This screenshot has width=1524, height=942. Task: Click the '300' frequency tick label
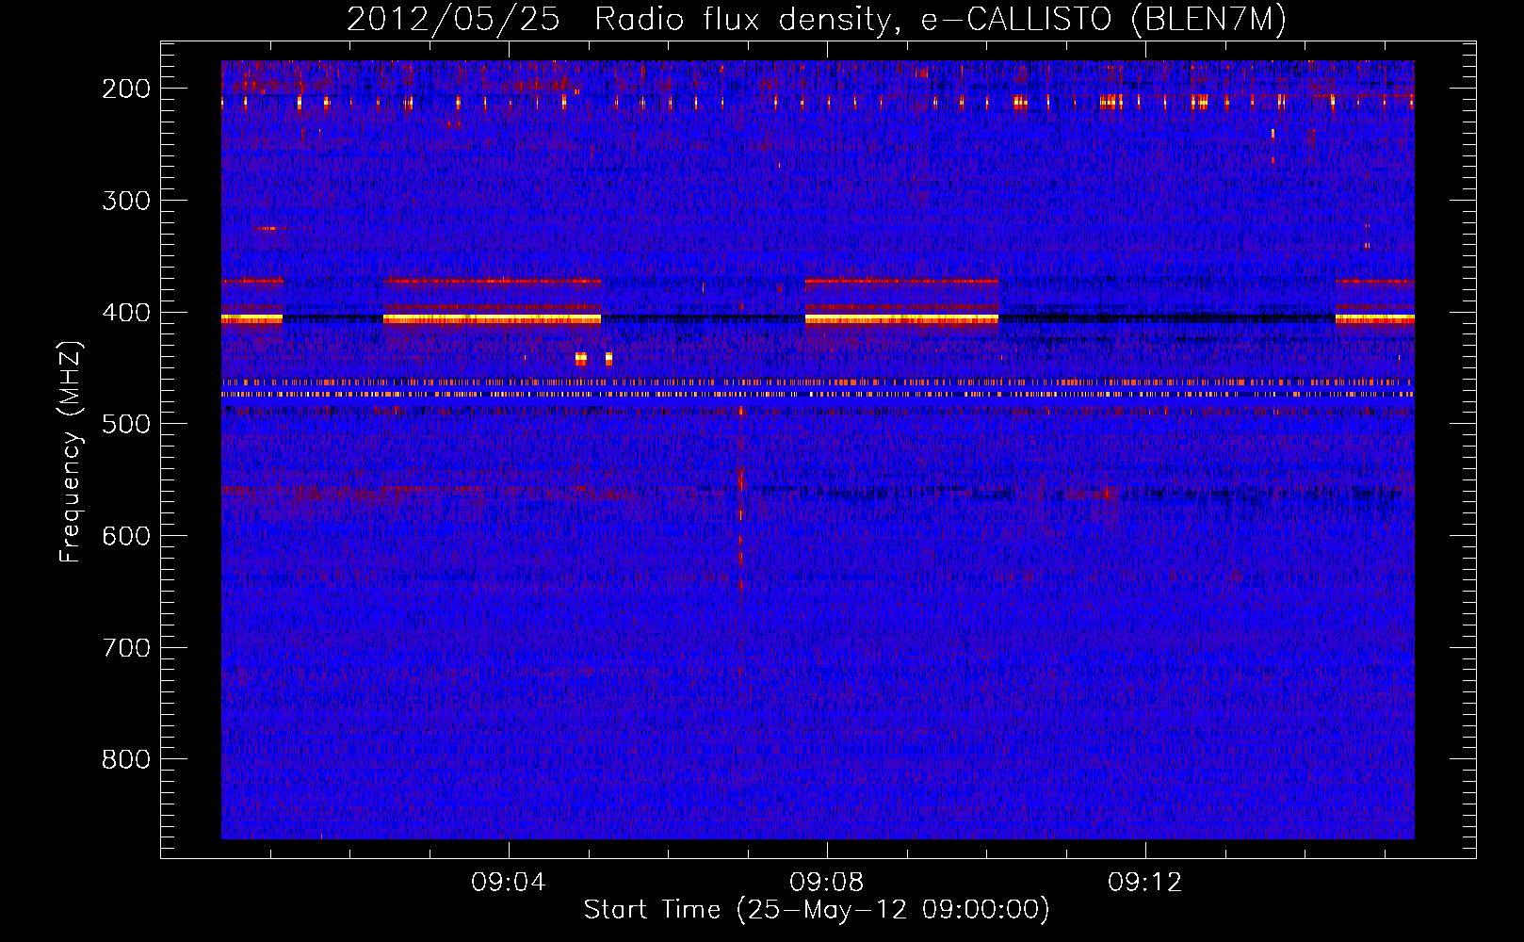[126, 201]
